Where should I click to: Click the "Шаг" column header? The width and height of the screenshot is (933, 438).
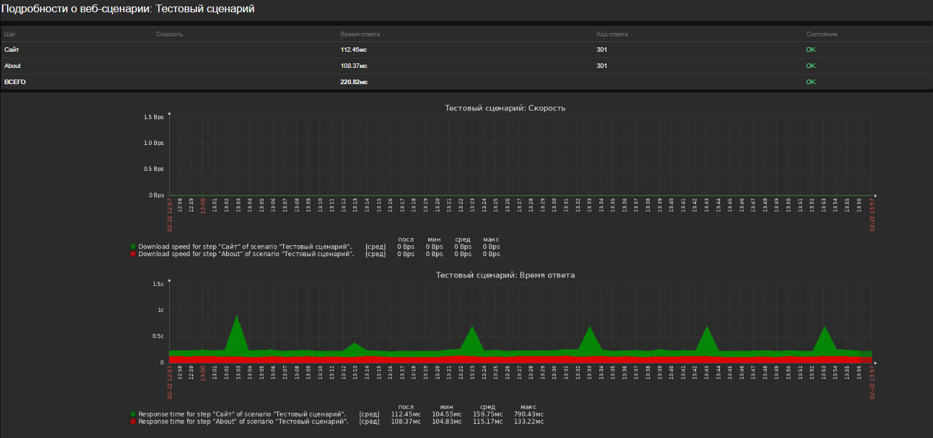click(9, 34)
